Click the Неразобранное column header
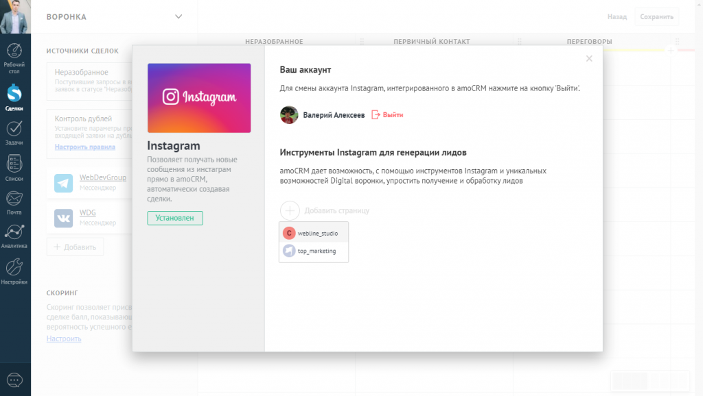This screenshot has width=703, height=396. [x=274, y=42]
